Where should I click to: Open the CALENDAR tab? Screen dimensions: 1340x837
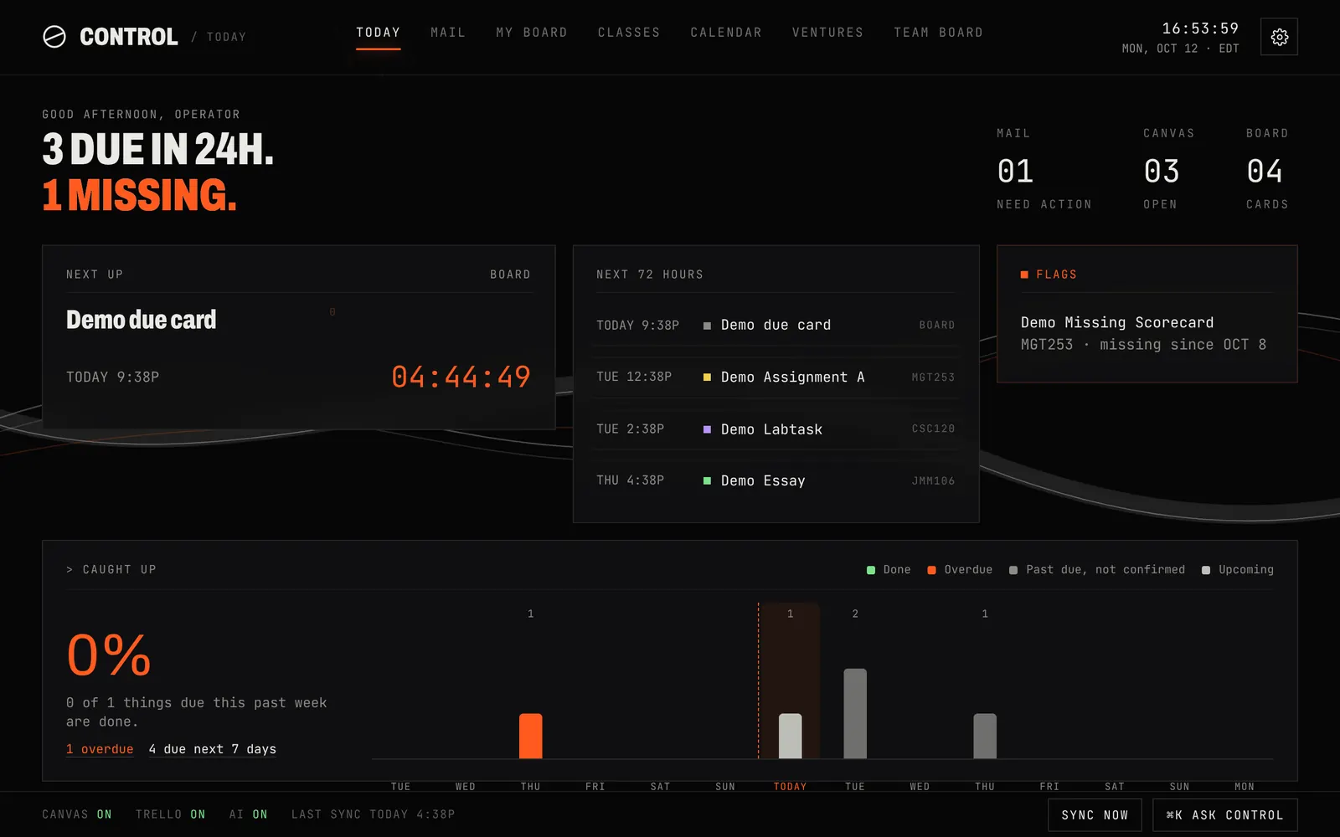pyautogui.click(x=726, y=33)
